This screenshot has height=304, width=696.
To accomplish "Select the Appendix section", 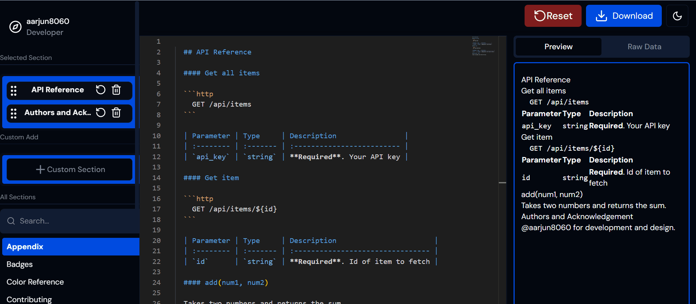I will coord(71,247).
